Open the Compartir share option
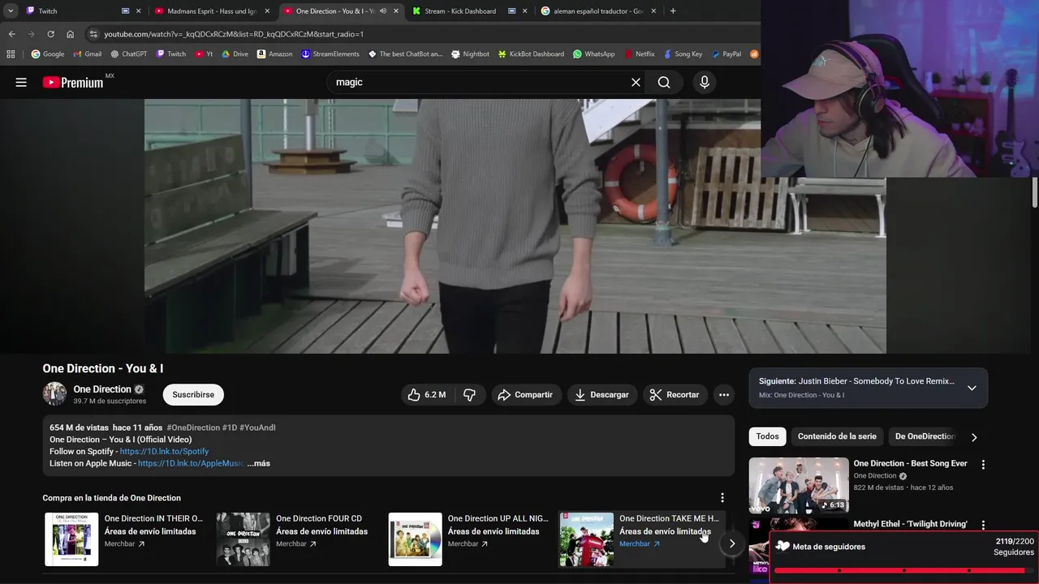Screen dimensions: 1039x584 [x=525, y=394]
